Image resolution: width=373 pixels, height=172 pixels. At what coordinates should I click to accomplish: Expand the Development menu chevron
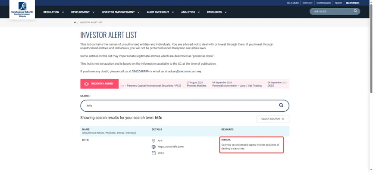pos(93,12)
